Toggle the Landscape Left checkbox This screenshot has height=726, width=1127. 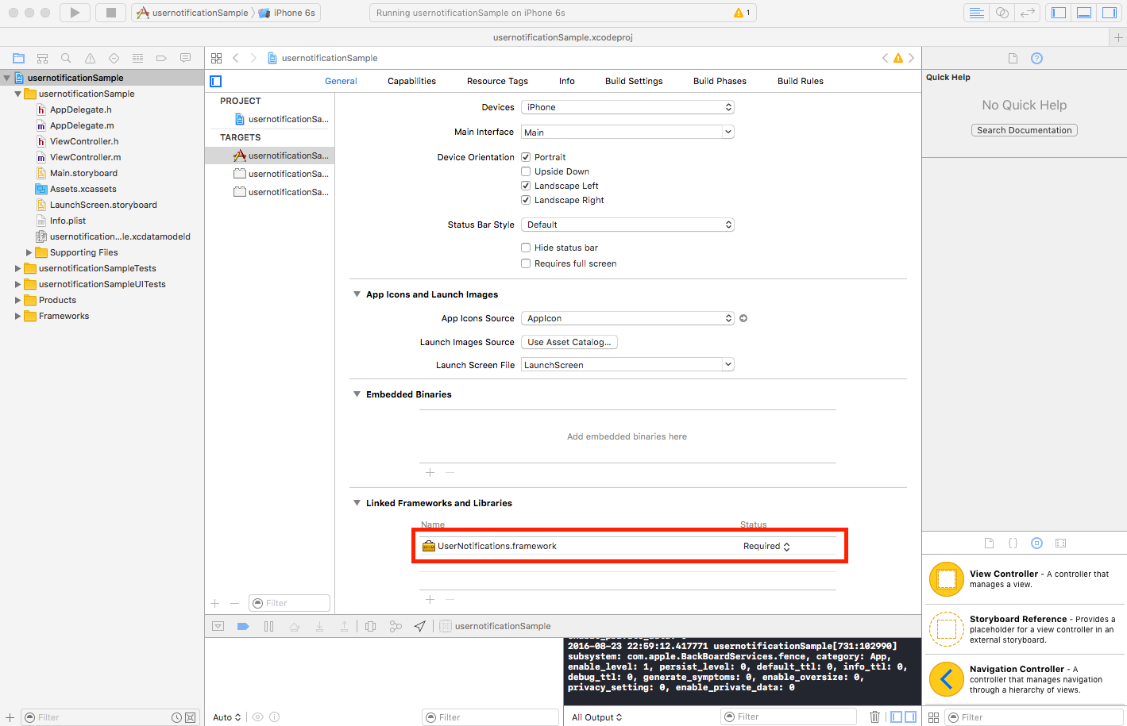pyautogui.click(x=526, y=186)
